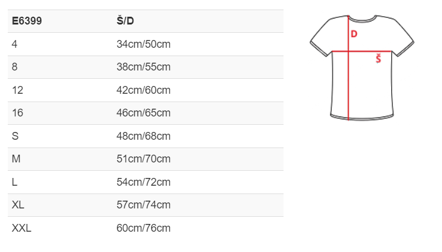The height and width of the screenshot is (252, 442).
Task: Select the size 4 row label
Action: coord(14,44)
